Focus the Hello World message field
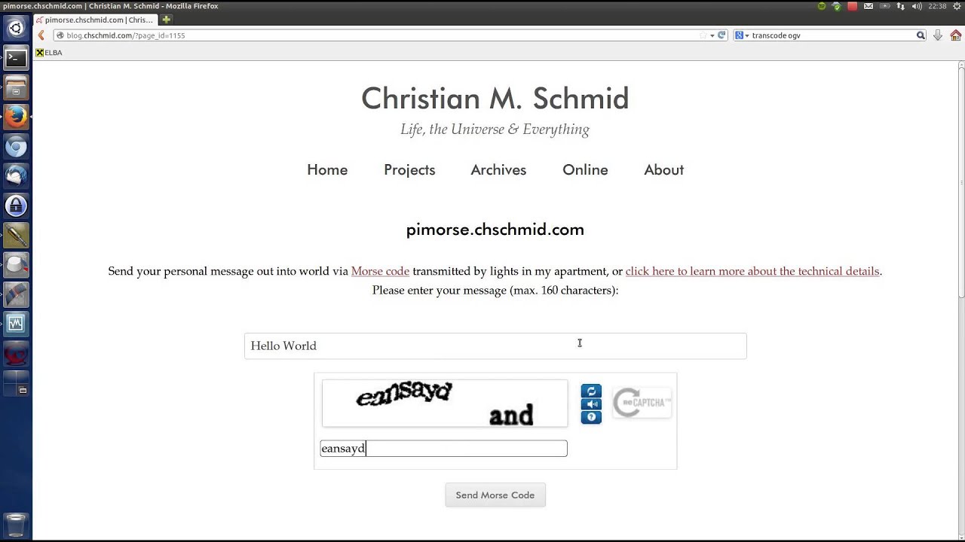Screen dimensions: 965x542 pos(495,346)
